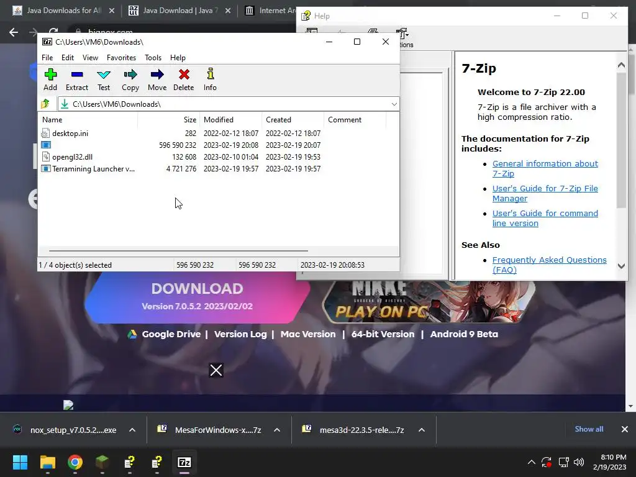Click the address path field C:\Users\VM6\Downloads\
Viewport: 636px width, 477px height.
pyautogui.click(x=229, y=104)
